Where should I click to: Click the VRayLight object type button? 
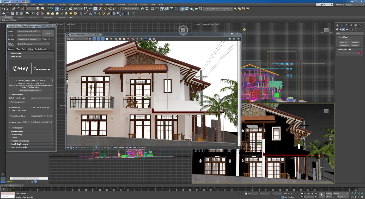pos(344,42)
